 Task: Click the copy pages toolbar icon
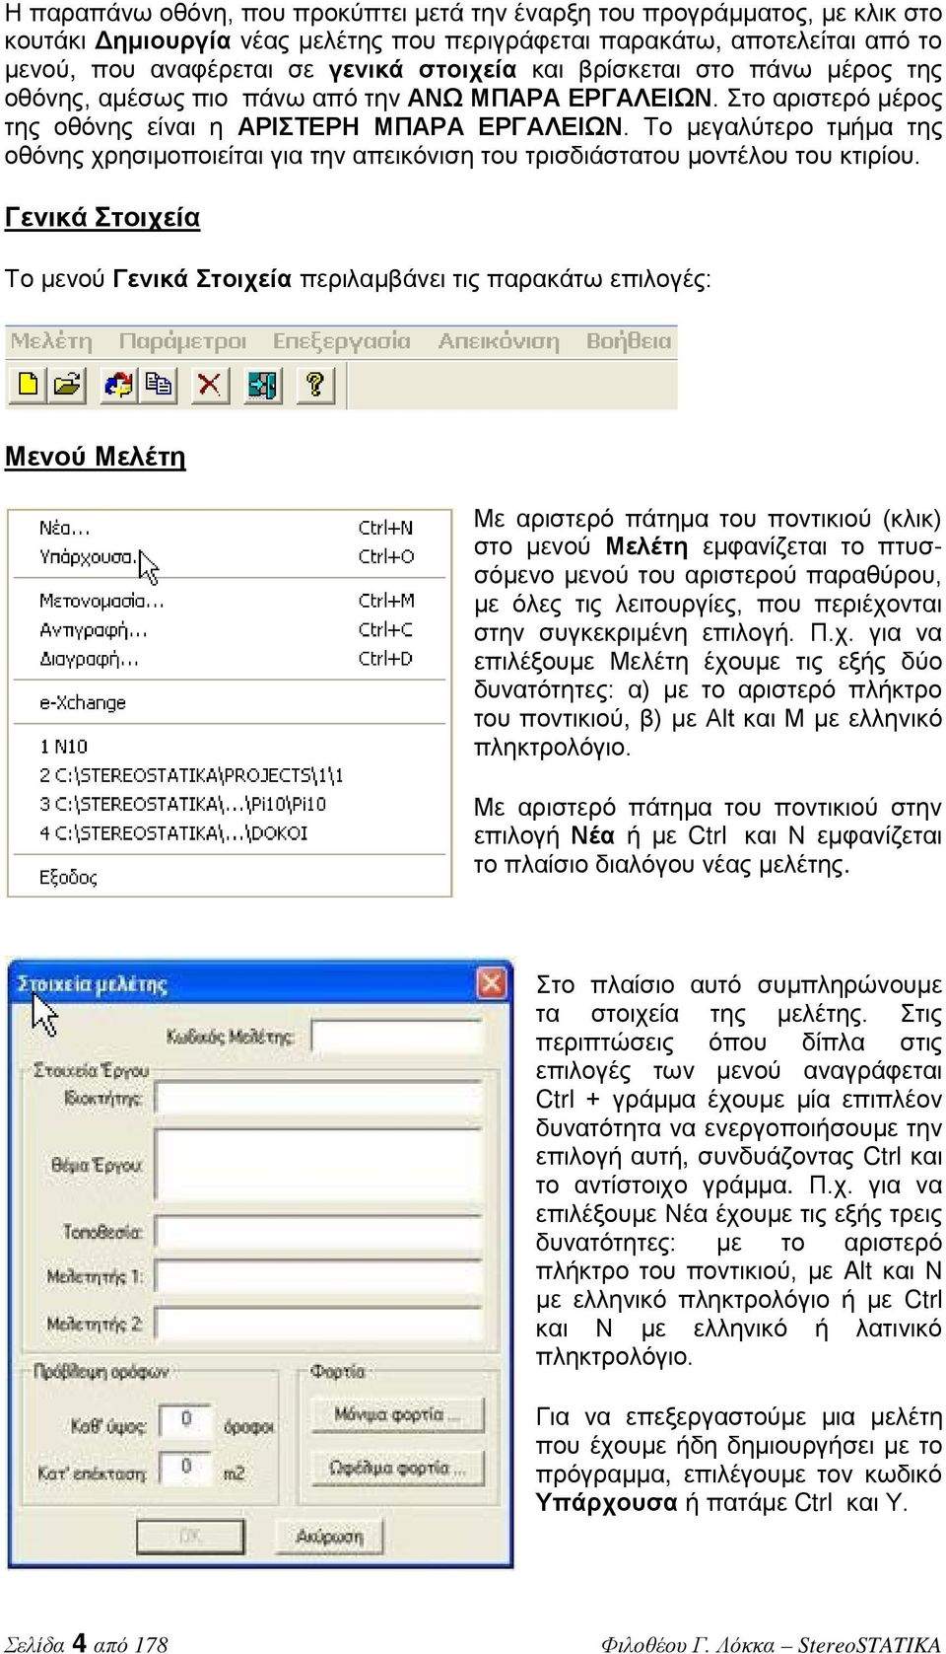click(x=158, y=384)
